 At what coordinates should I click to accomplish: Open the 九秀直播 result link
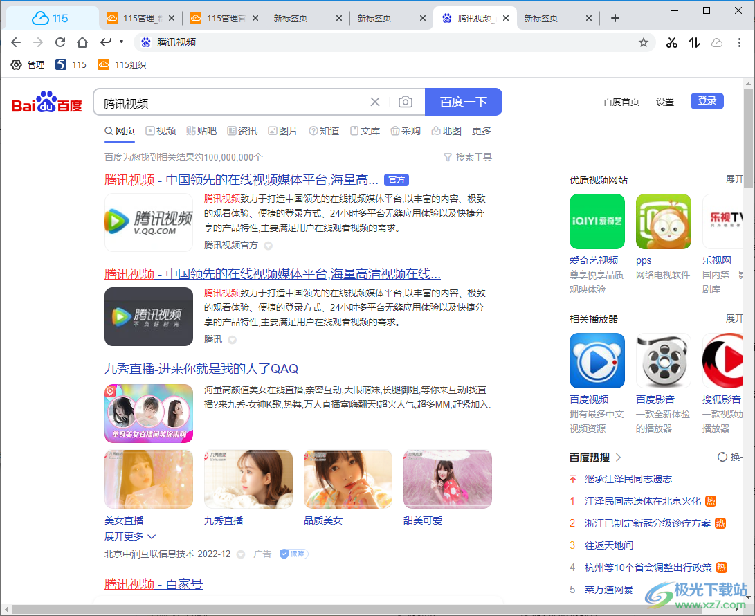point(201,368)
